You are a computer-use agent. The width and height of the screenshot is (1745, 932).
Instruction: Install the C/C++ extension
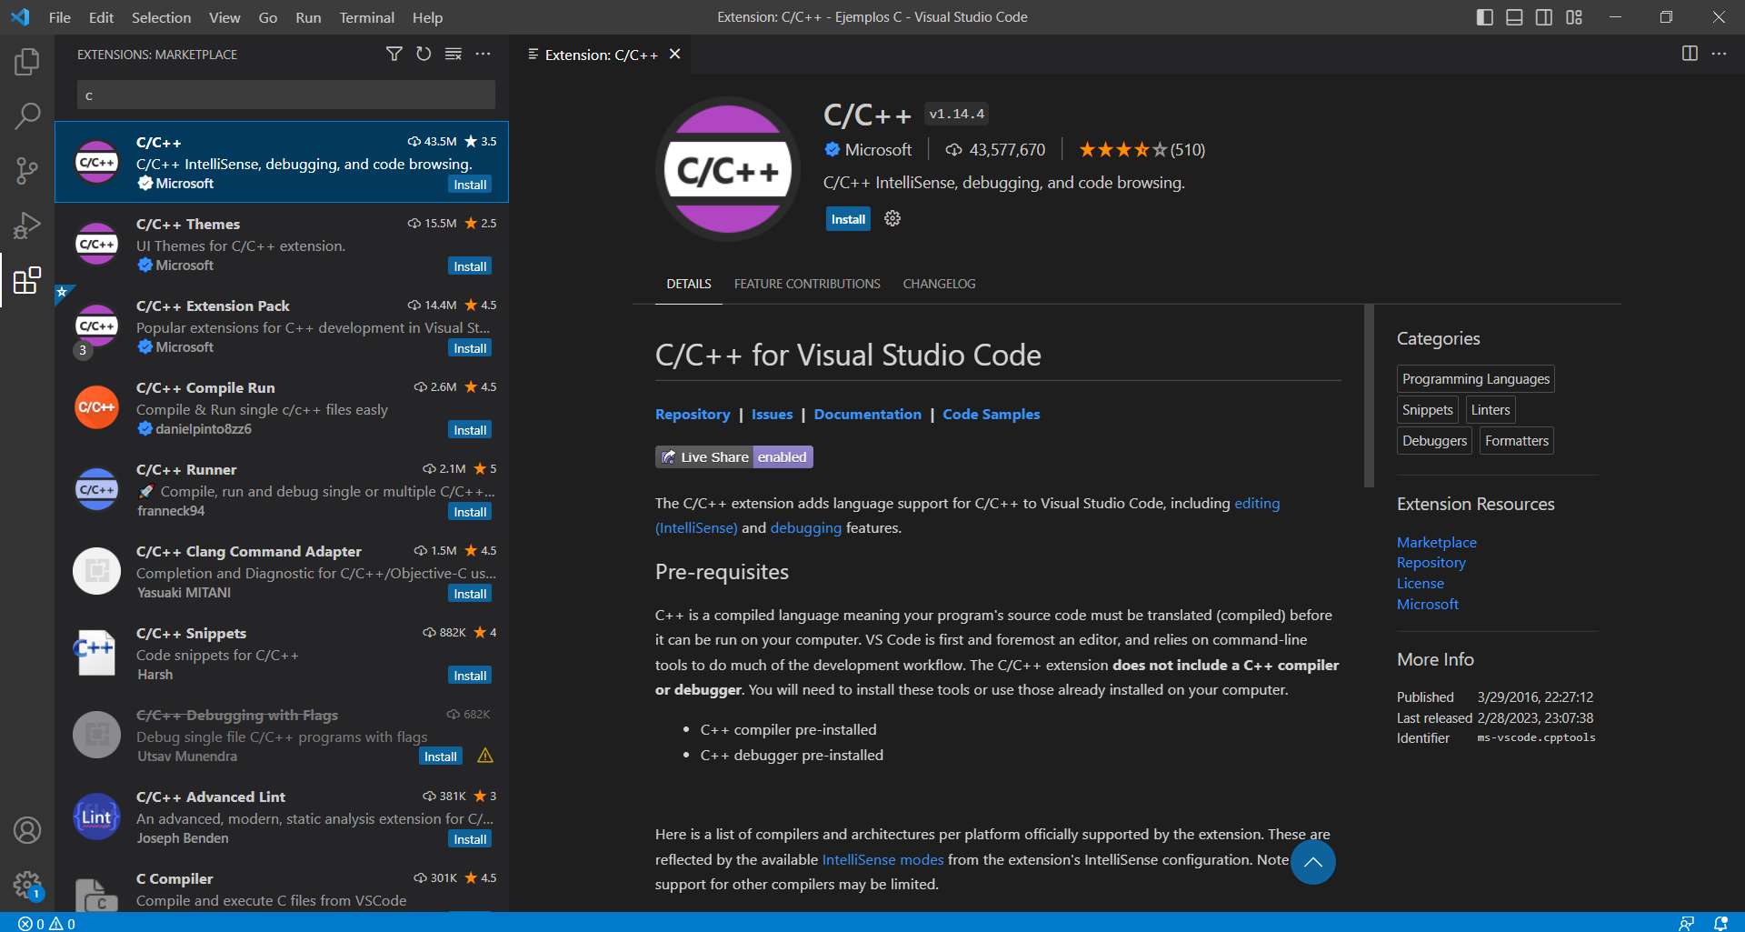click(847, 218)
